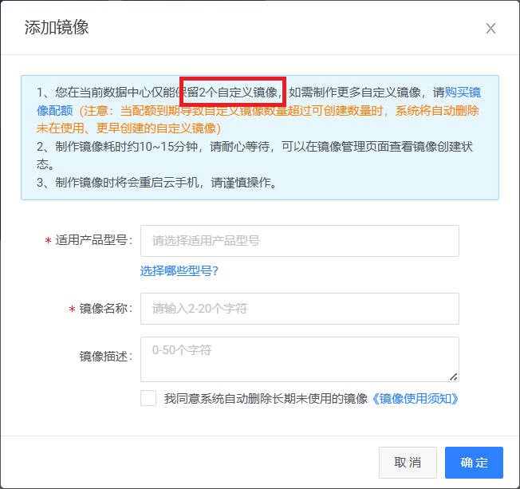Click the 镜像描述 field label
Screen dimensions: 520x489
105,355
